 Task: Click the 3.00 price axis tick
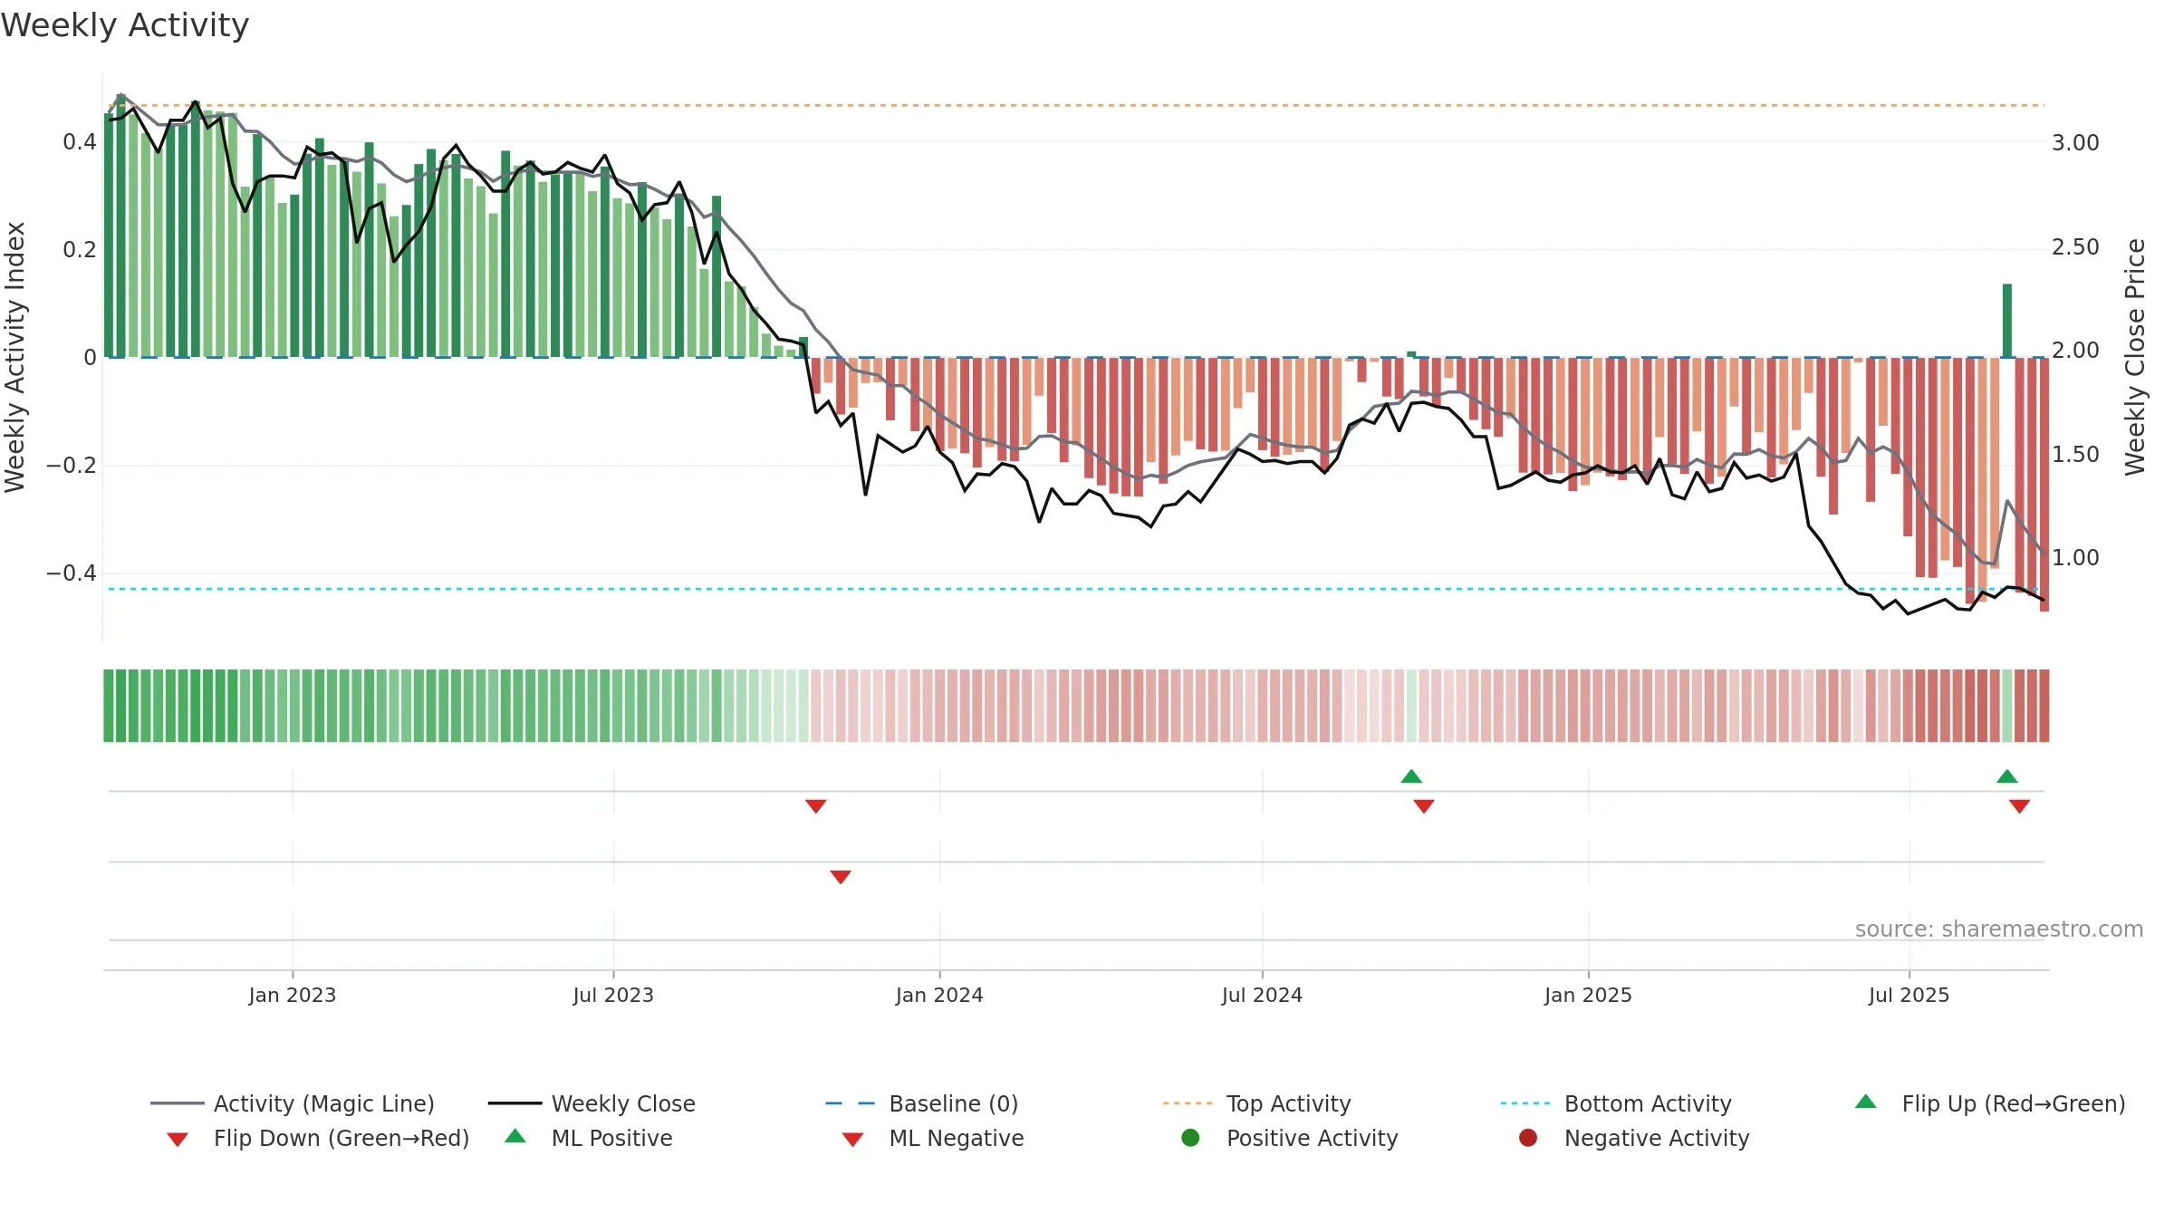(x=2075, y=143)
